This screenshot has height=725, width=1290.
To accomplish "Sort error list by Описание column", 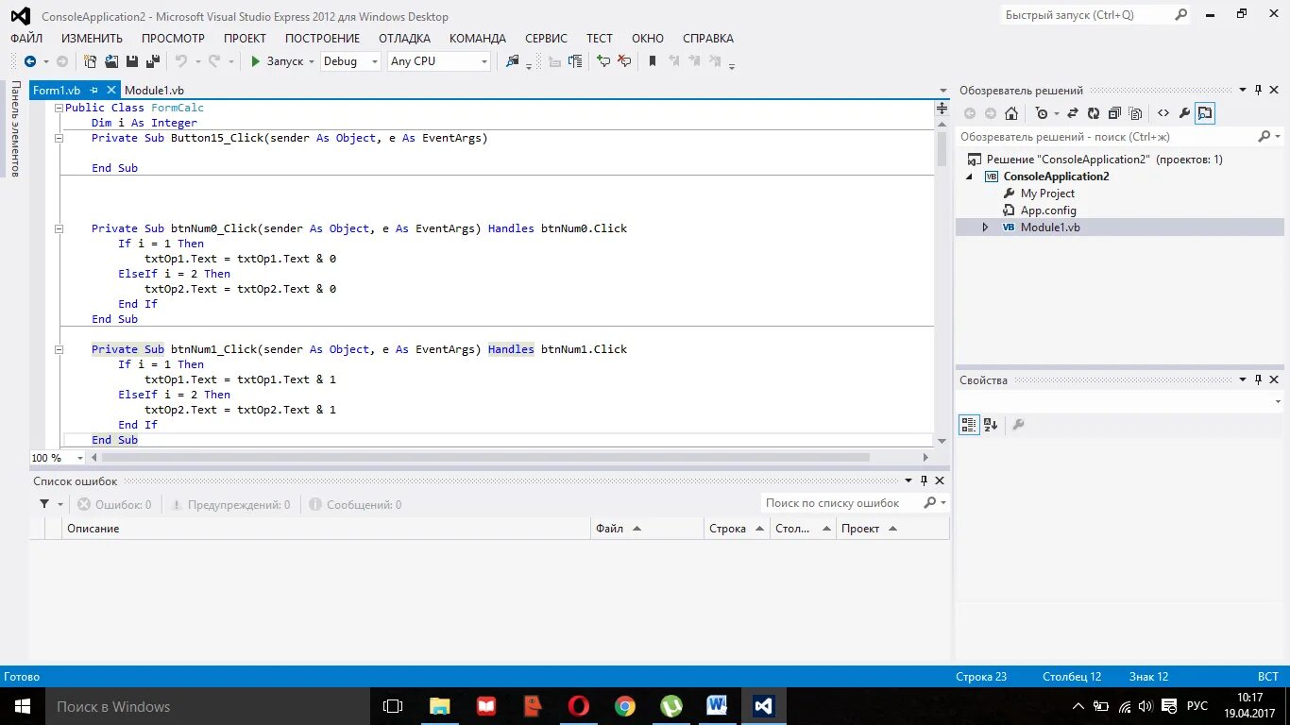I will [326, 529].
